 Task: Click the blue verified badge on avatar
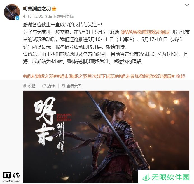click(x=18, y=18)
